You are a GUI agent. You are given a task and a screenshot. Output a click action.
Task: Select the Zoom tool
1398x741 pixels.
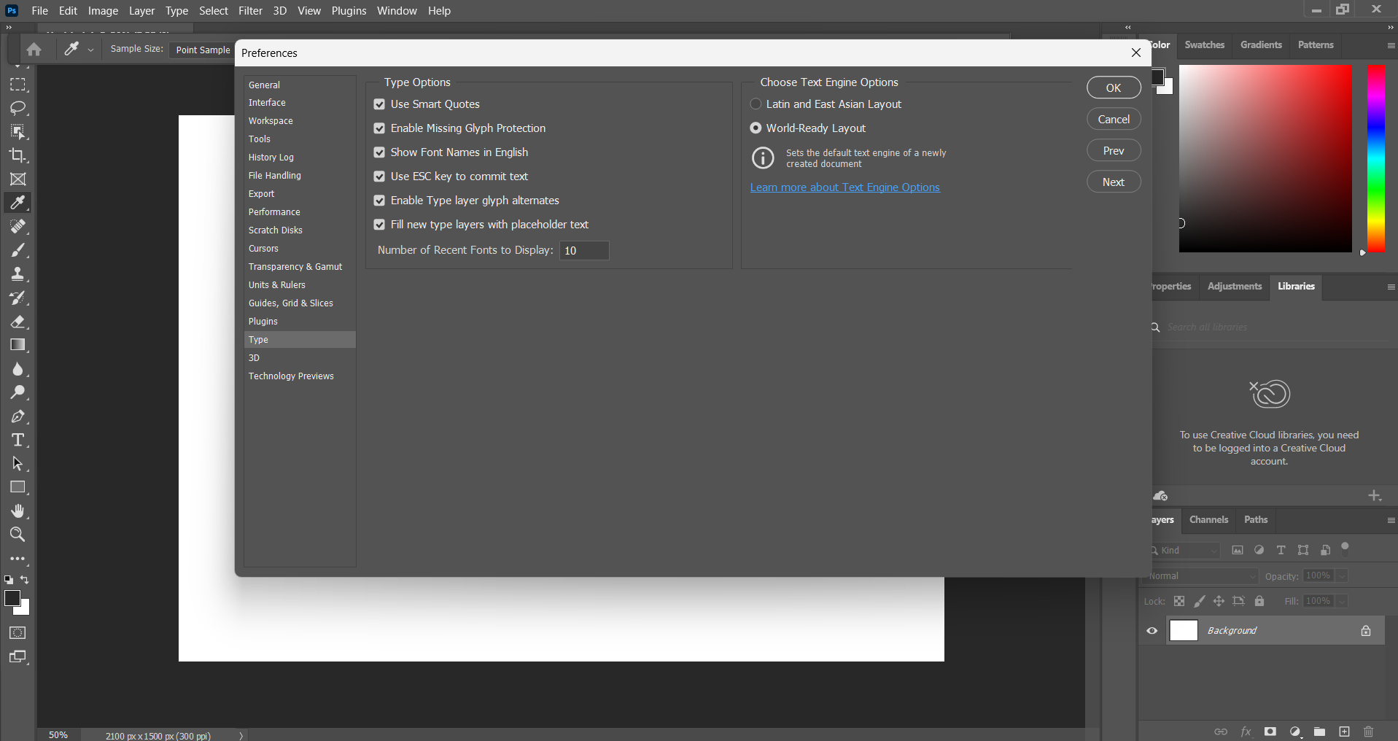(x=18, y=535)
